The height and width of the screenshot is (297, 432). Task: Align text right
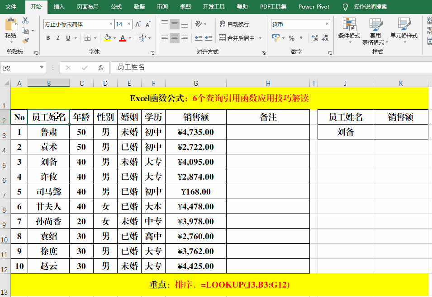pyautogui.click(x=185, y=38)
